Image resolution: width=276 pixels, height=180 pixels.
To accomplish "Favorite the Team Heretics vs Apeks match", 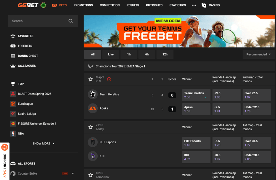I will click(91, 79).
